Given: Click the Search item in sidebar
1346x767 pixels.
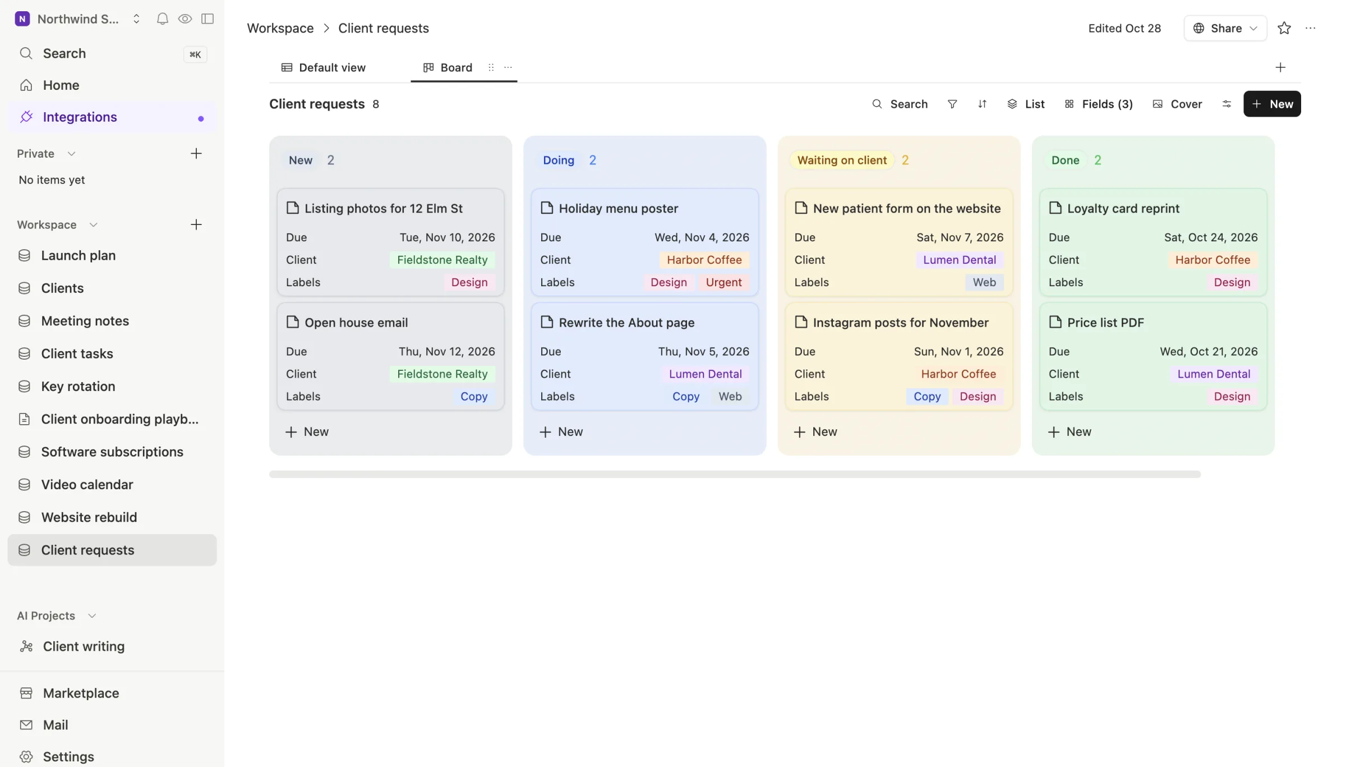Looking at the screenshot, I should [x=112, y=54].
